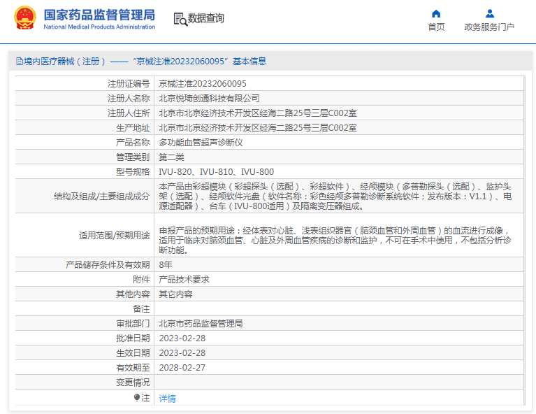Click the 备注 row label
Image resolution: width=536 pixels, height=414 pixels.
[141, 309]
